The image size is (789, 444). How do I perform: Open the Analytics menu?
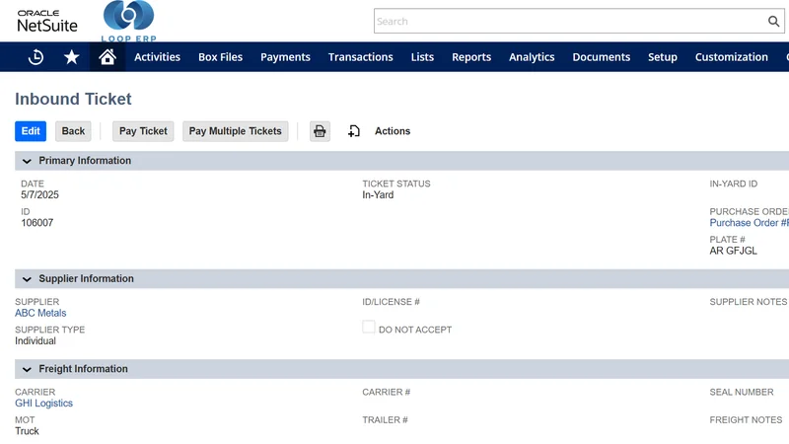532,57
